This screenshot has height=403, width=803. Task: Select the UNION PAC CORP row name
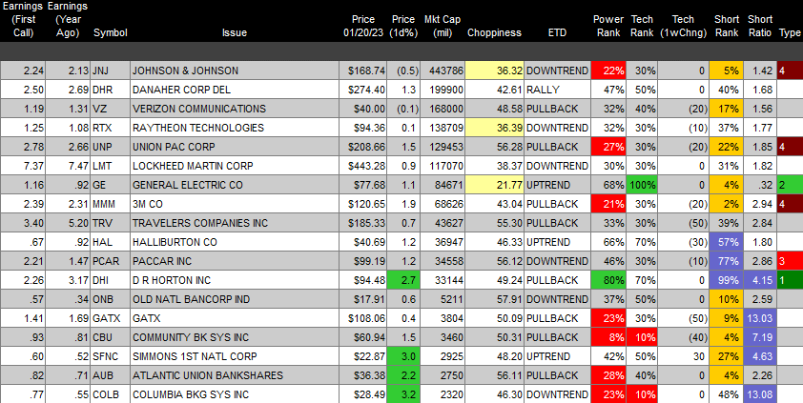tap(174, 147)
